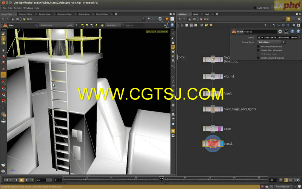The height and width of the screenshot is (189, 302).
Task: Click the frame 49 timeline marker
Action: 162,178
